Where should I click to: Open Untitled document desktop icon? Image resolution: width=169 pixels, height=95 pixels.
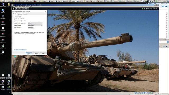pyautogui.click(x=3, y=29)
